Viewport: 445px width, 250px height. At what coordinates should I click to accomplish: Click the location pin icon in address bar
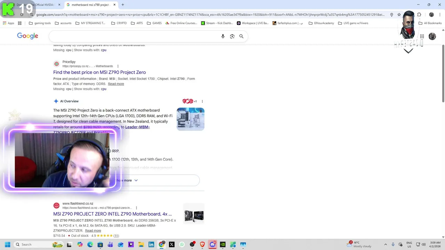pos(391,15)
